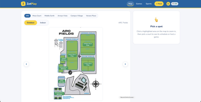The height and width of the screenshot is (102, 201).
Task: Select Basketball 4/4 free spot
Action: 59,94
